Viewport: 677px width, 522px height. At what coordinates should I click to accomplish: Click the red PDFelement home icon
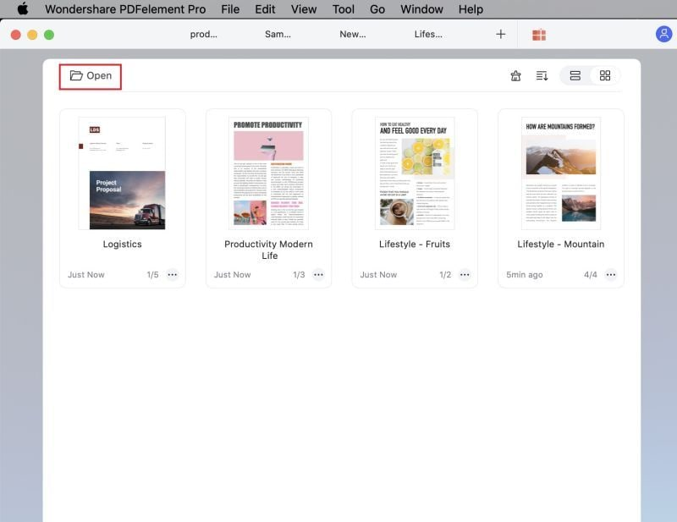coord(539,34)
